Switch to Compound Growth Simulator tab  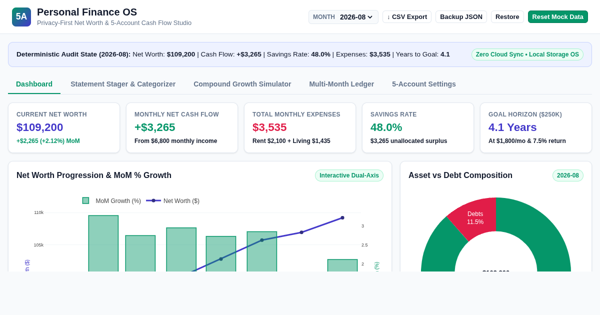(x=242, y=84)
